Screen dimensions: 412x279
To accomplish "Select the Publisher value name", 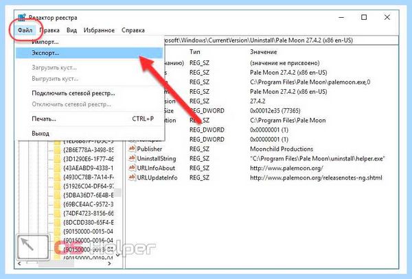I will [x=150, y=149].
